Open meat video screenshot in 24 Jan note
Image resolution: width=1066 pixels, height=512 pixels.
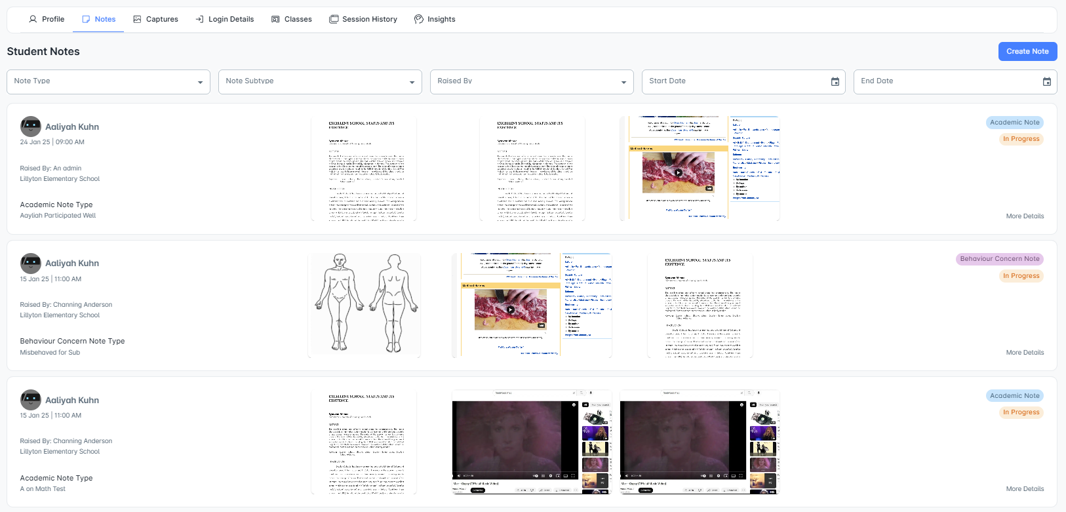pos(700,168)
